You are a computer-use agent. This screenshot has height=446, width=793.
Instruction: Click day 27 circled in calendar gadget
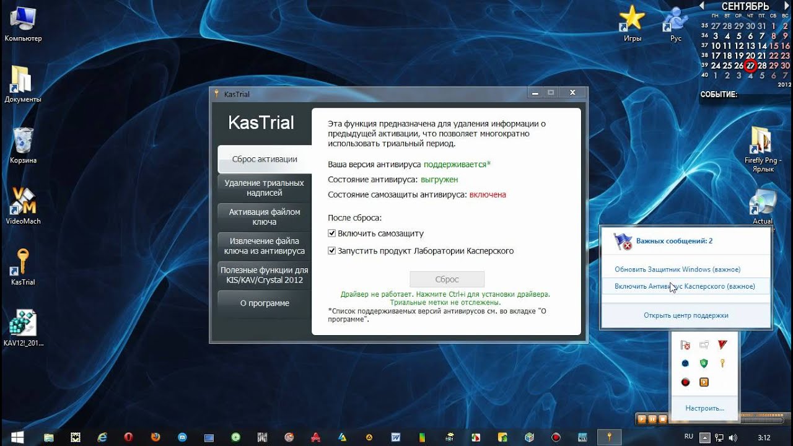750,66
